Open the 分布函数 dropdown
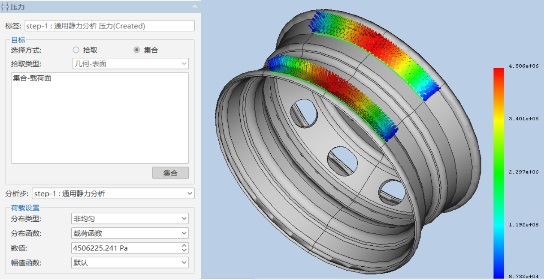The image size is (544, 280). point(130,233)
